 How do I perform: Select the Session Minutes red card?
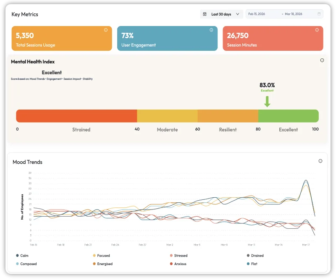pyautogui.click(x=273, y=39)
